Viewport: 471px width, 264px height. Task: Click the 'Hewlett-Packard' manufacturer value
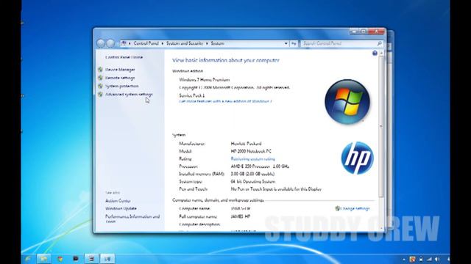click(x=246, y=144)
